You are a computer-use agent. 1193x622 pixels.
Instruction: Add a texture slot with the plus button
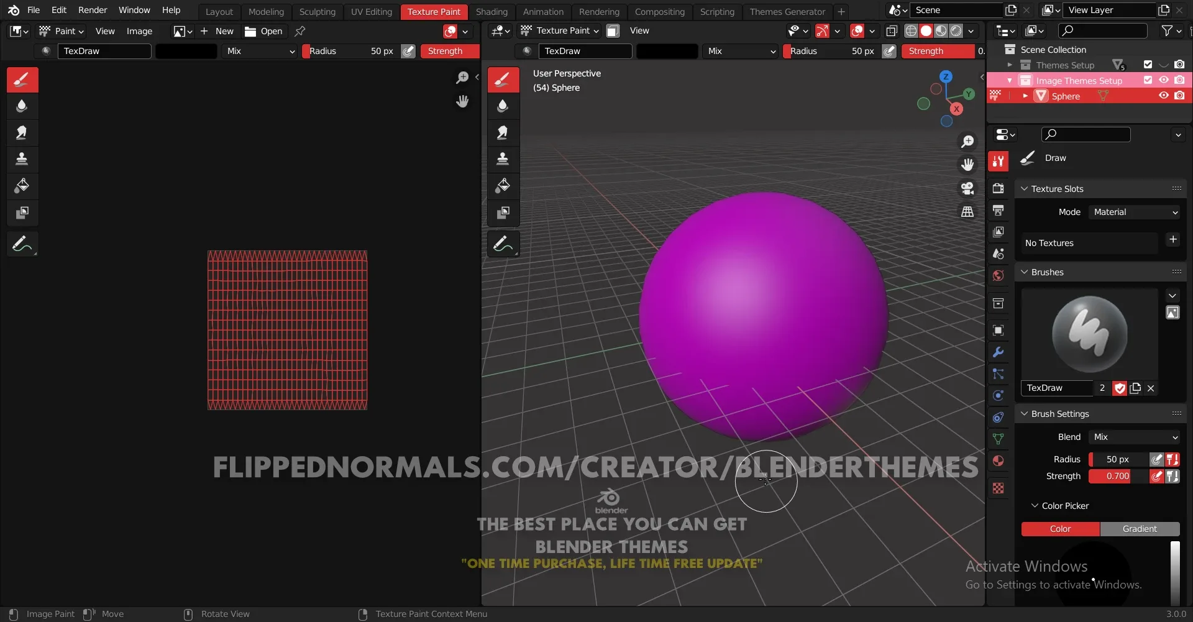(x=1172, y=240)
